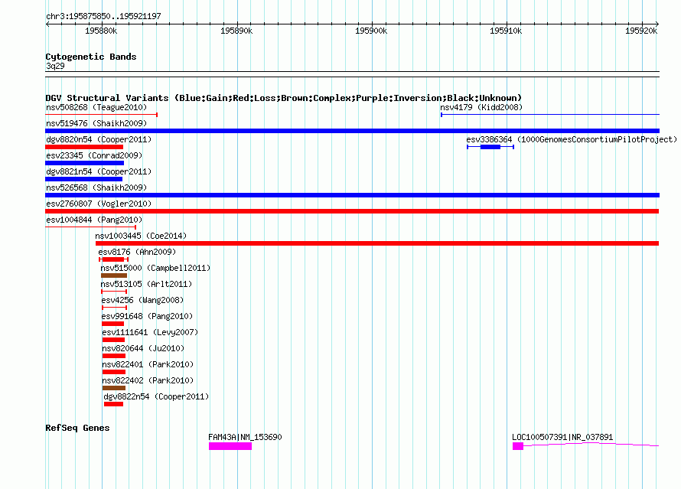
Task: Click the esv1004844 (Pang2010) label
Action: tap(94, 220)
